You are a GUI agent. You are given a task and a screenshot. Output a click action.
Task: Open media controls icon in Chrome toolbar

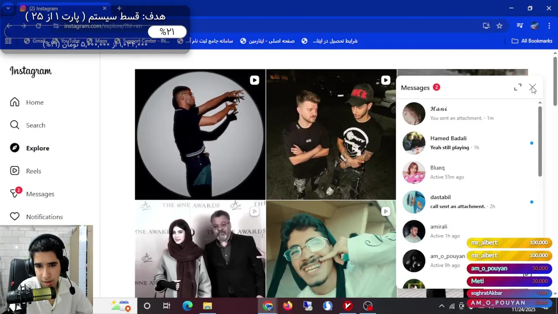point(520,26)
